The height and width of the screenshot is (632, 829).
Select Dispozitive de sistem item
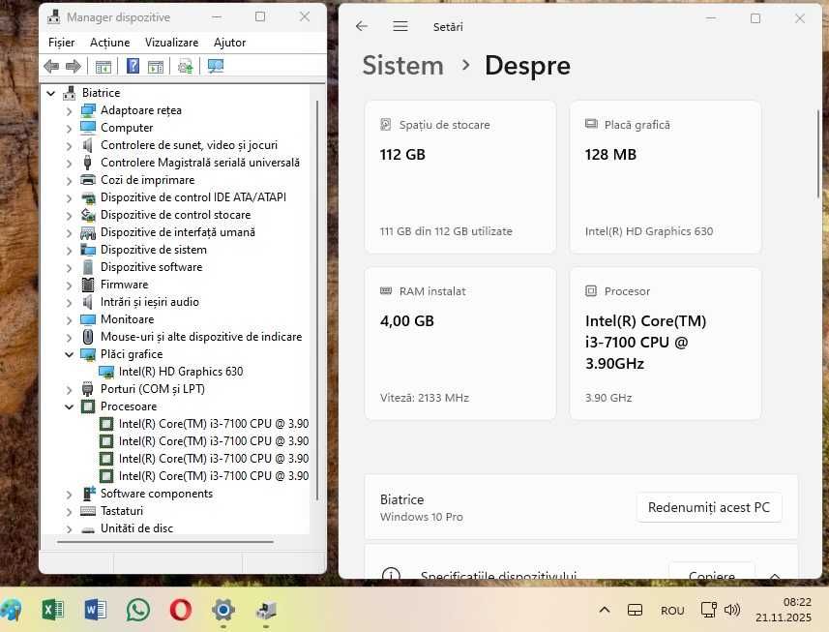click(x=154, y=250)
